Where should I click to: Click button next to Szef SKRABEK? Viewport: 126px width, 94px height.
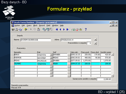pyautogui.click(x=69, y=55)
